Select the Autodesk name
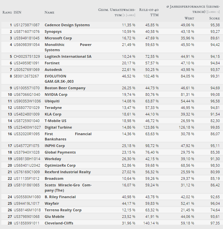223x229 pixels. coord(53,70)
